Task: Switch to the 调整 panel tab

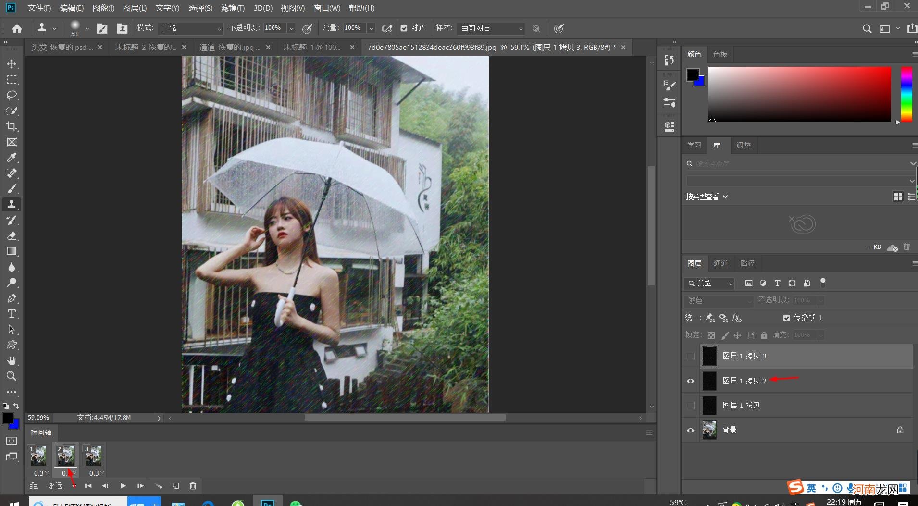Action: pyautogui.click(x=743, y=145)
